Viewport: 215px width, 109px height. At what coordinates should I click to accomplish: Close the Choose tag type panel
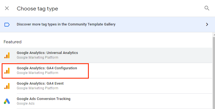tap(7, 8)
